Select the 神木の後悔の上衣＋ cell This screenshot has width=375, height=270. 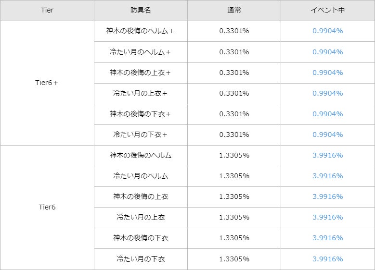[x=141, y=73]
